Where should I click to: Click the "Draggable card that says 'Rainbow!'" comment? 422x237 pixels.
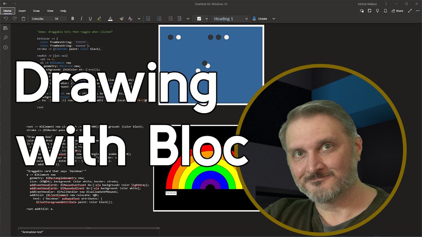56,171
